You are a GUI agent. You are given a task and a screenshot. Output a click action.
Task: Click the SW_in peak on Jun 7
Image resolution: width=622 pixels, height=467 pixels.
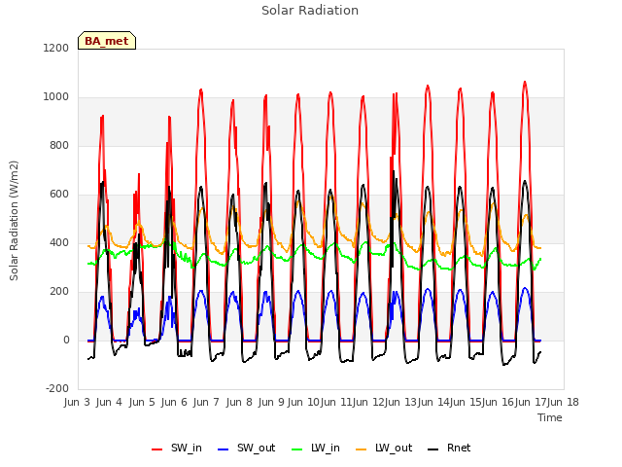(x=201, y=90)
